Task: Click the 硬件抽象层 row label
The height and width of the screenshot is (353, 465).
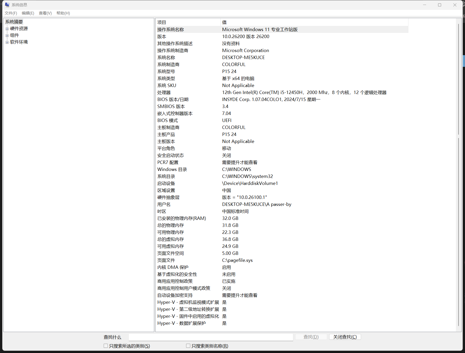Action: (x=168, y=197)
